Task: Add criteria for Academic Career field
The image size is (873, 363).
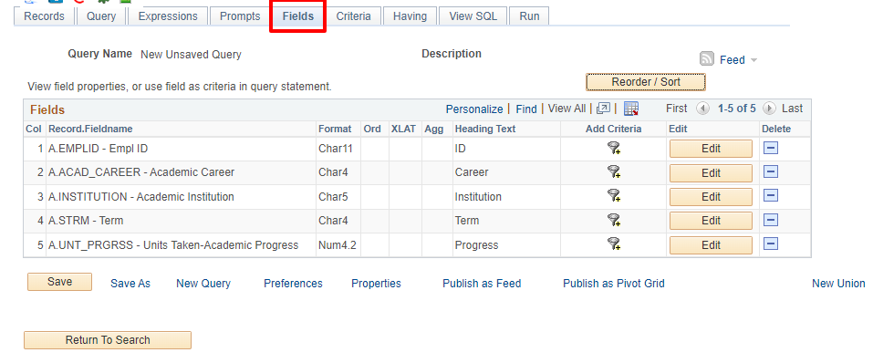Action: point(614,172)
